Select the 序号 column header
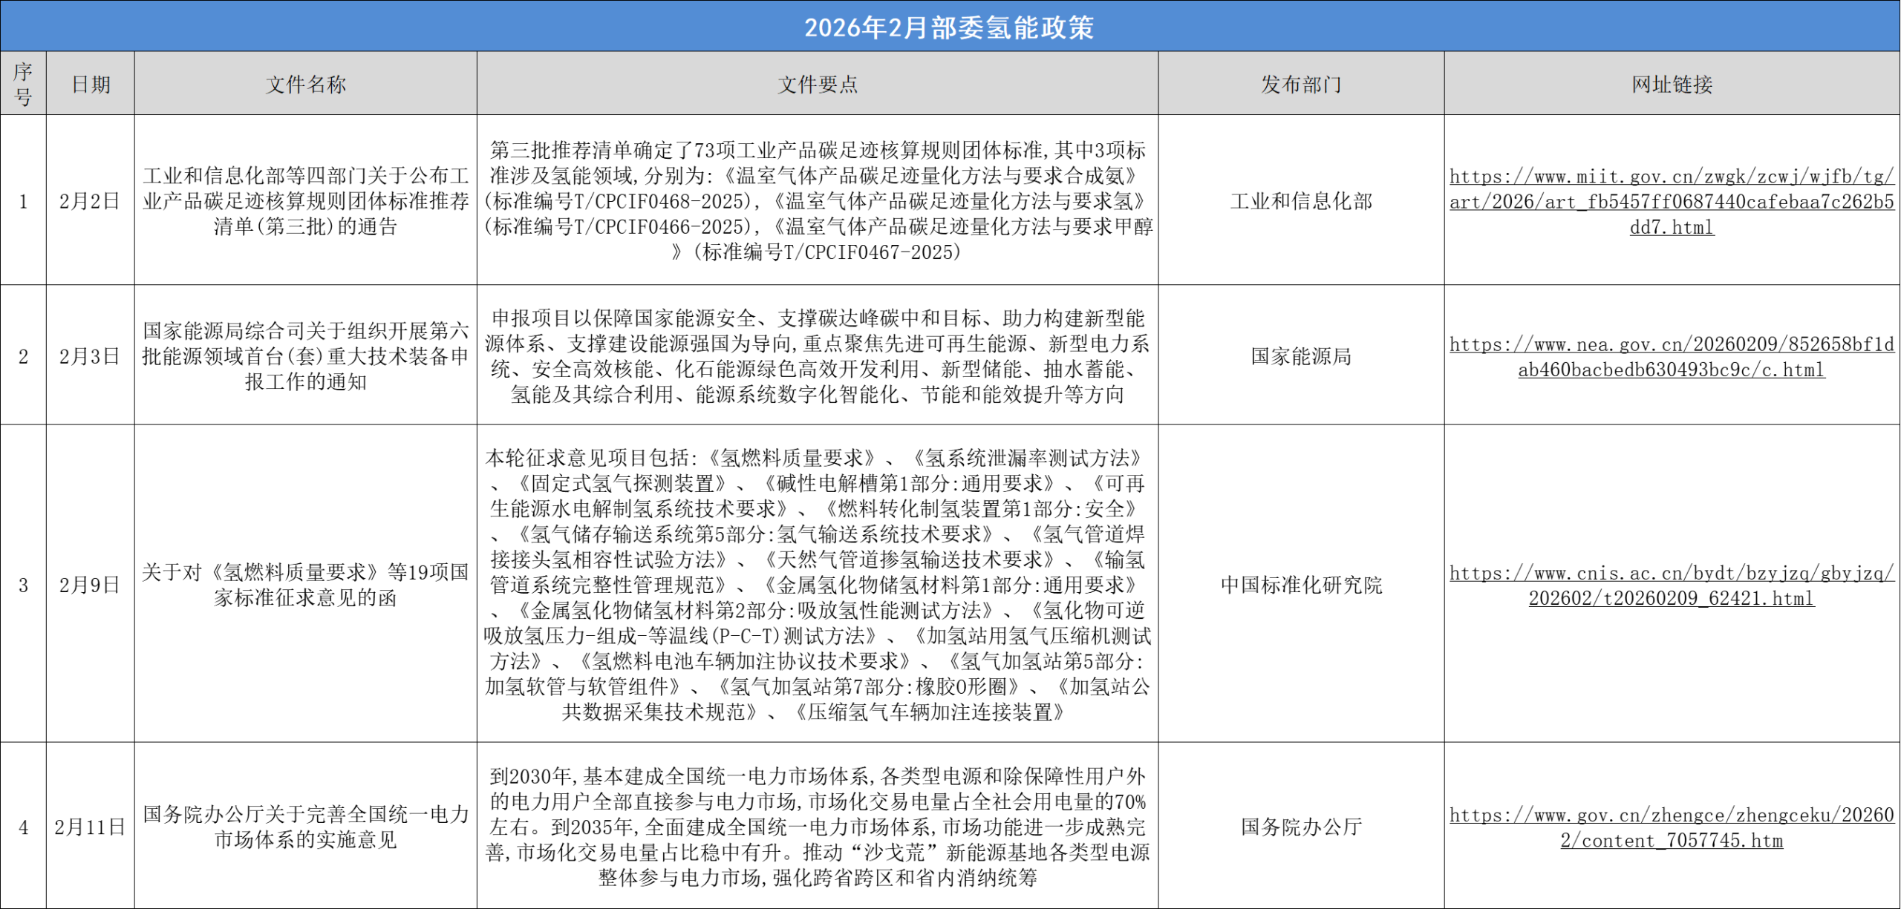1901x909 pixels. [x=23, y=84]
